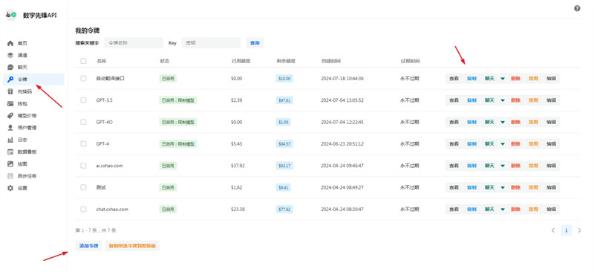
Task: Expand the 聊天 dropdown arrow for GPT-4O
Action: click(x=503, y=122)
